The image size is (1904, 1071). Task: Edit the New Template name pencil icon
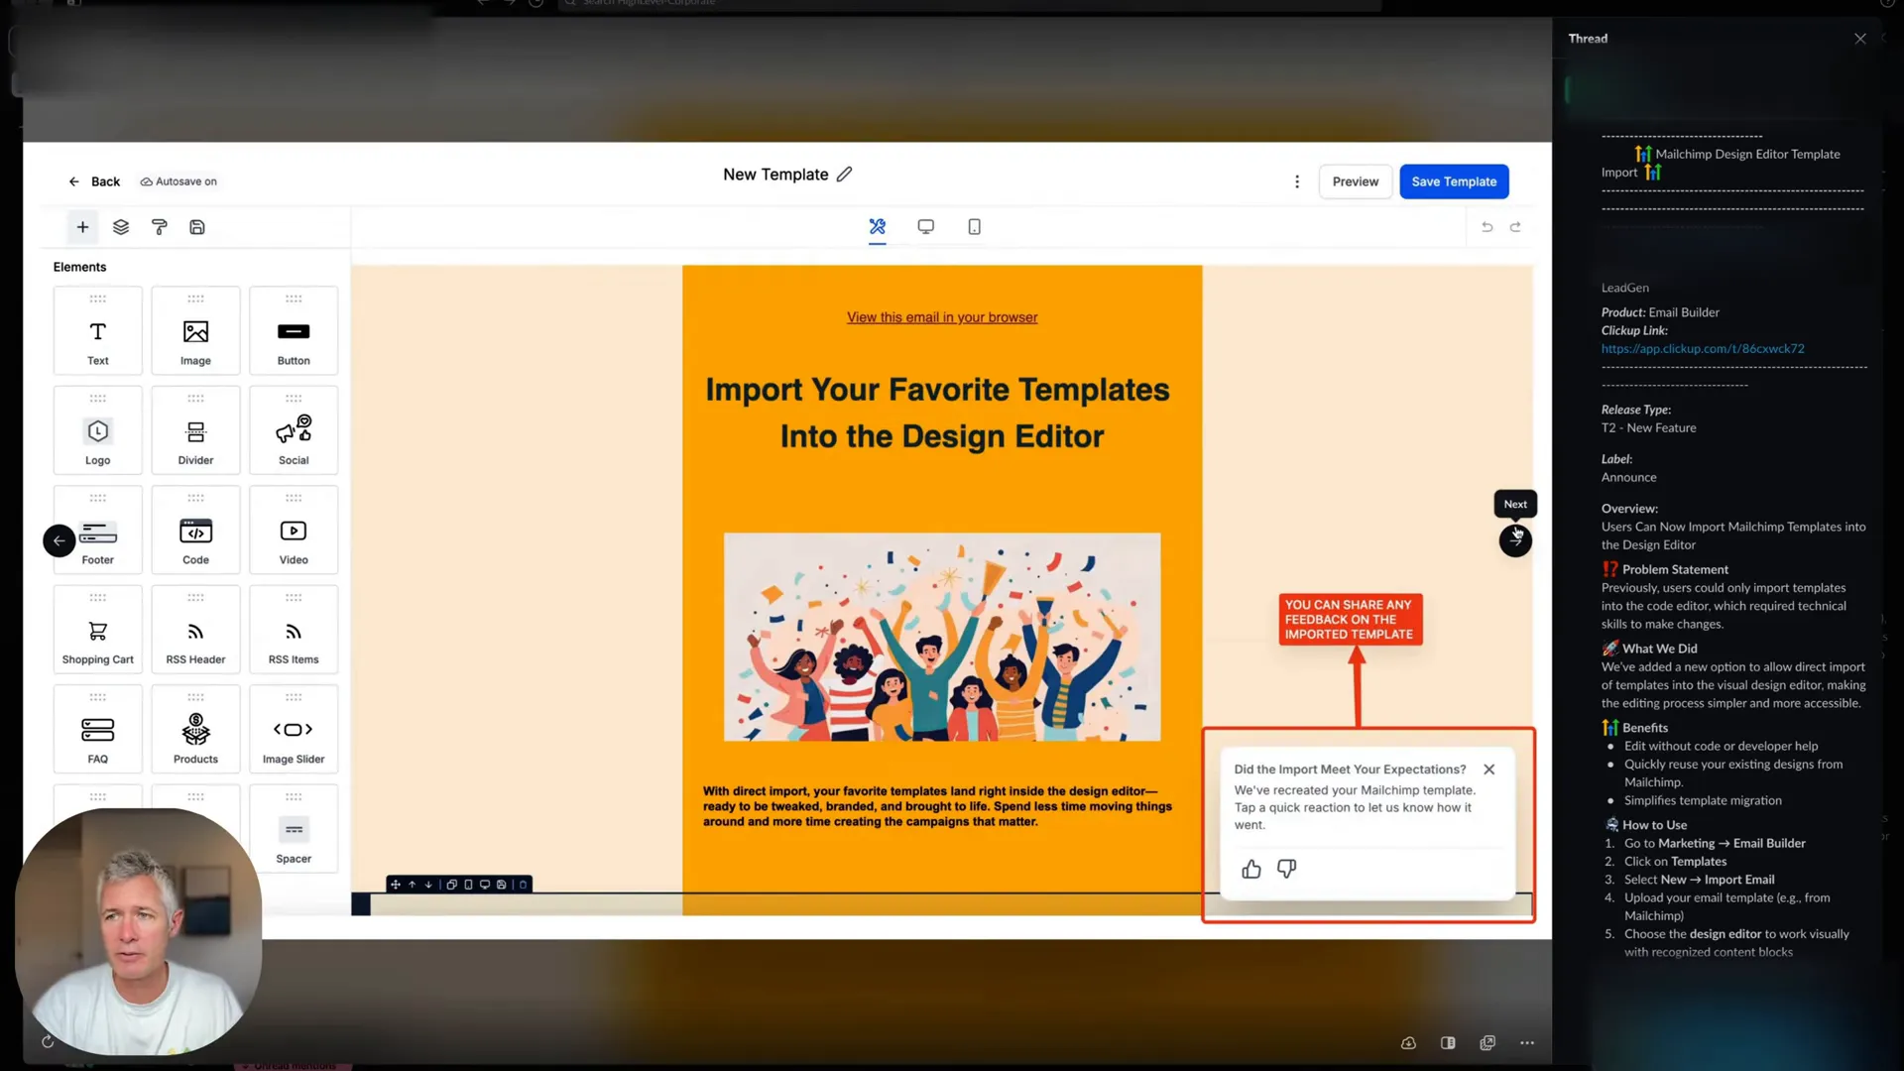pos(844,175)
